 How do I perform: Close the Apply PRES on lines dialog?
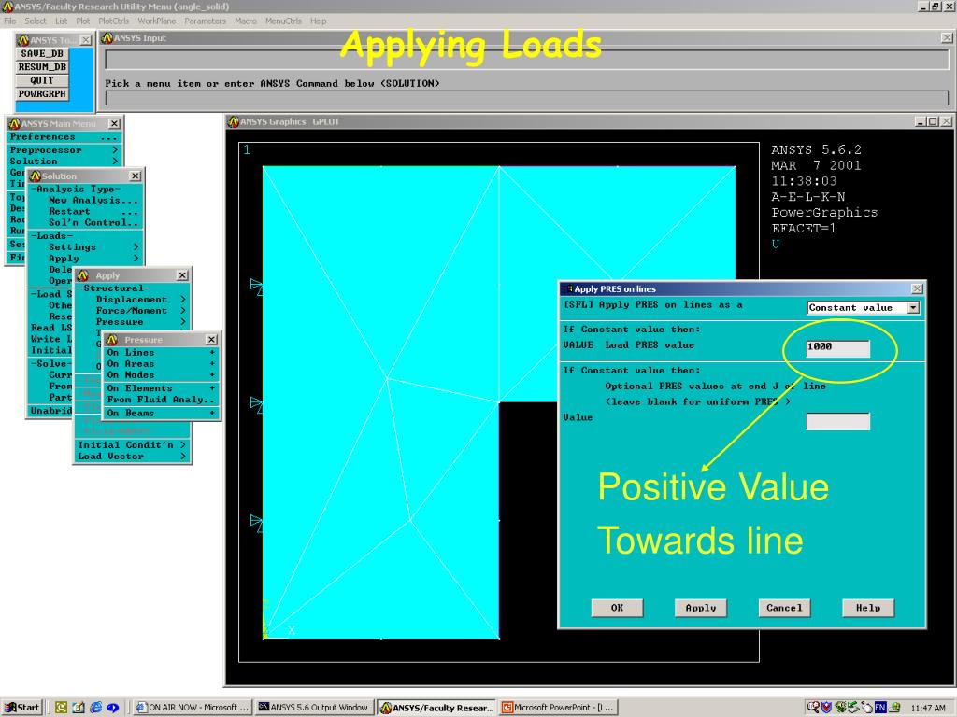pyautogui.click(x=917, y=289)
